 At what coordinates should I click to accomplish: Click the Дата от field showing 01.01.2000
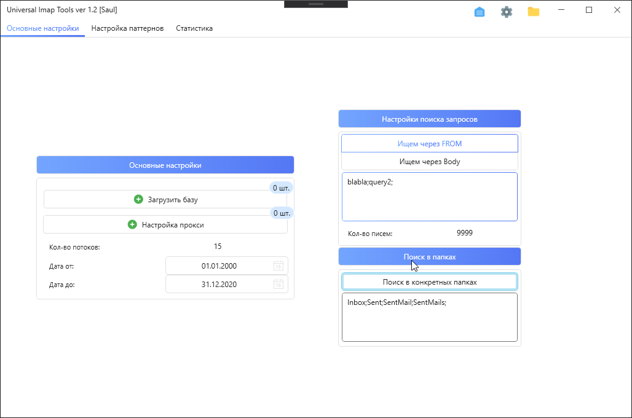coord(219,266)
